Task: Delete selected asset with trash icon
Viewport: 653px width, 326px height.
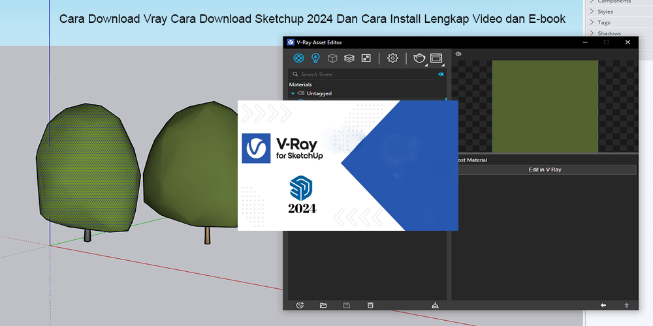Action: [x=370, y=305]
